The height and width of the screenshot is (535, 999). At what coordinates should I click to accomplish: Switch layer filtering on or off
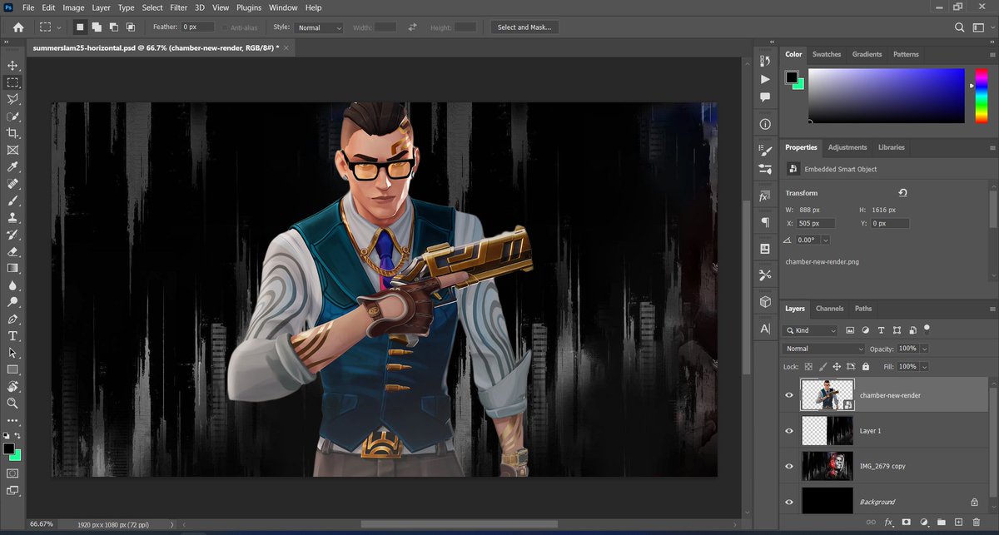click(927, 328)
